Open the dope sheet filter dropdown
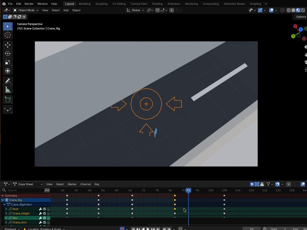This screenshot has width=307, height=230. [270, 184]
